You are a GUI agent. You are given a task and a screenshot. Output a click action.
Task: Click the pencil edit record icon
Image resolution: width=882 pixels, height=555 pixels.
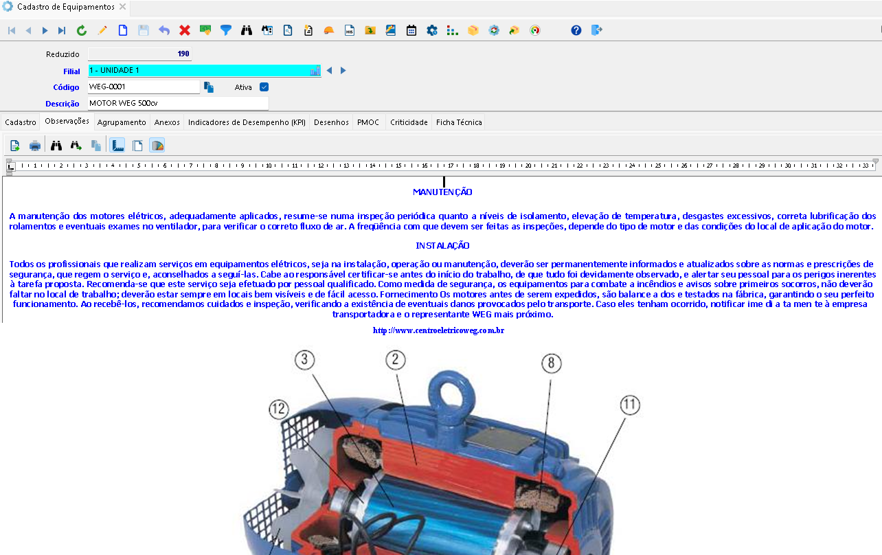coord(102,30)
